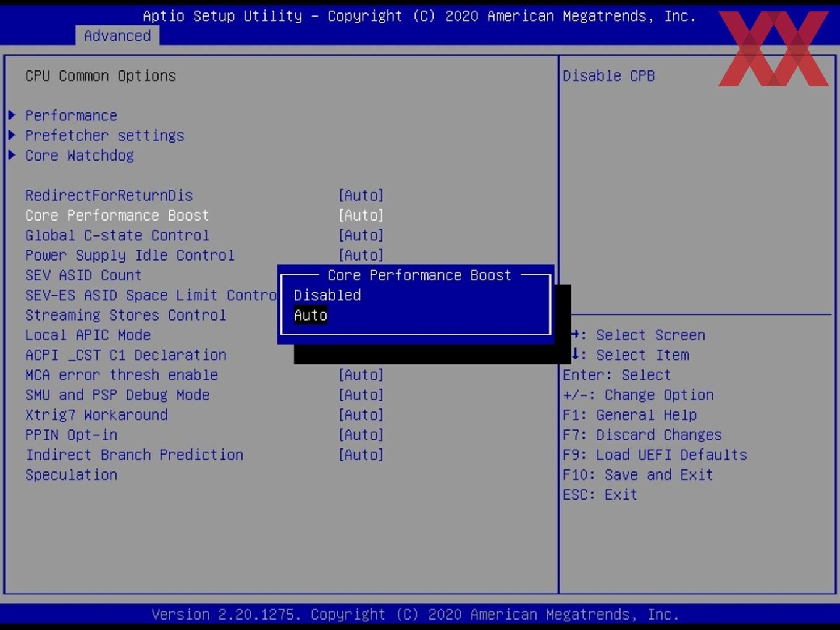Open Indirect Branch Prediction [Auto] value
Screen dimensions: 840x630
pyautogui.click(x=361, y=455)
